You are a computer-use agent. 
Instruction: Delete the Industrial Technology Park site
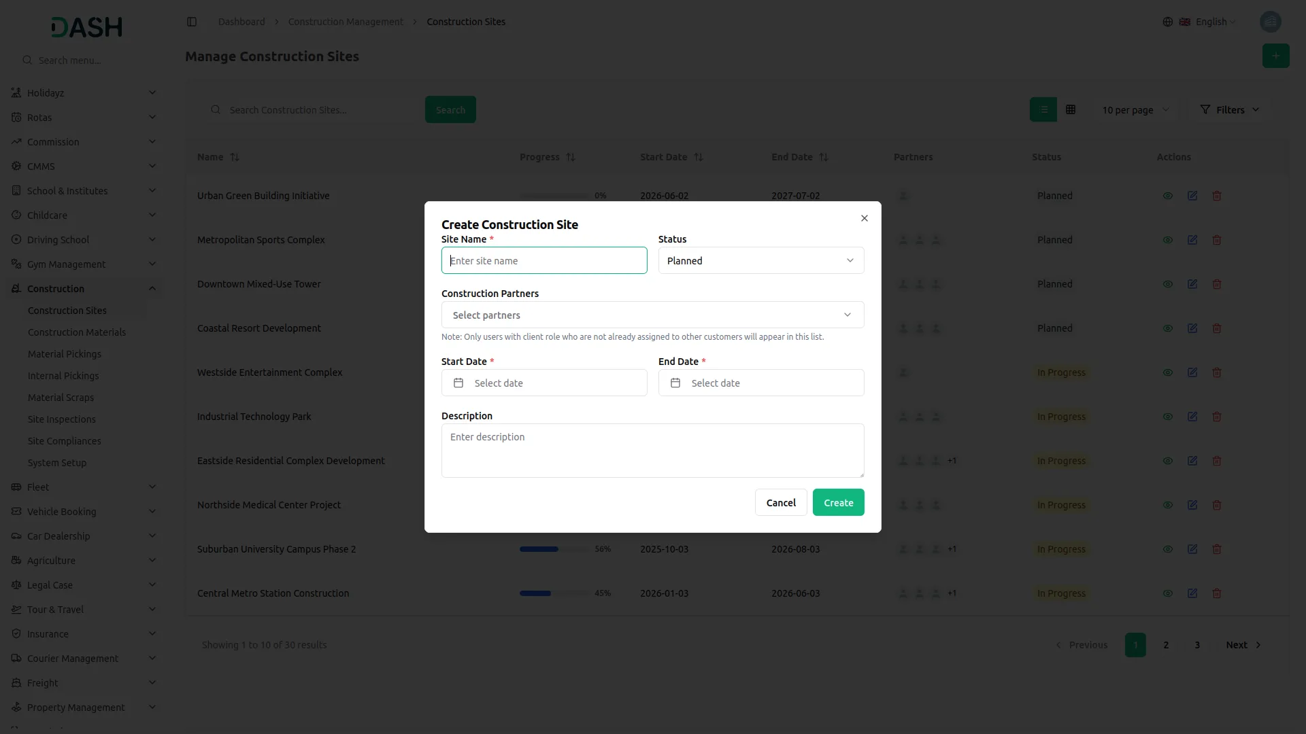[x=1217, y=417]
